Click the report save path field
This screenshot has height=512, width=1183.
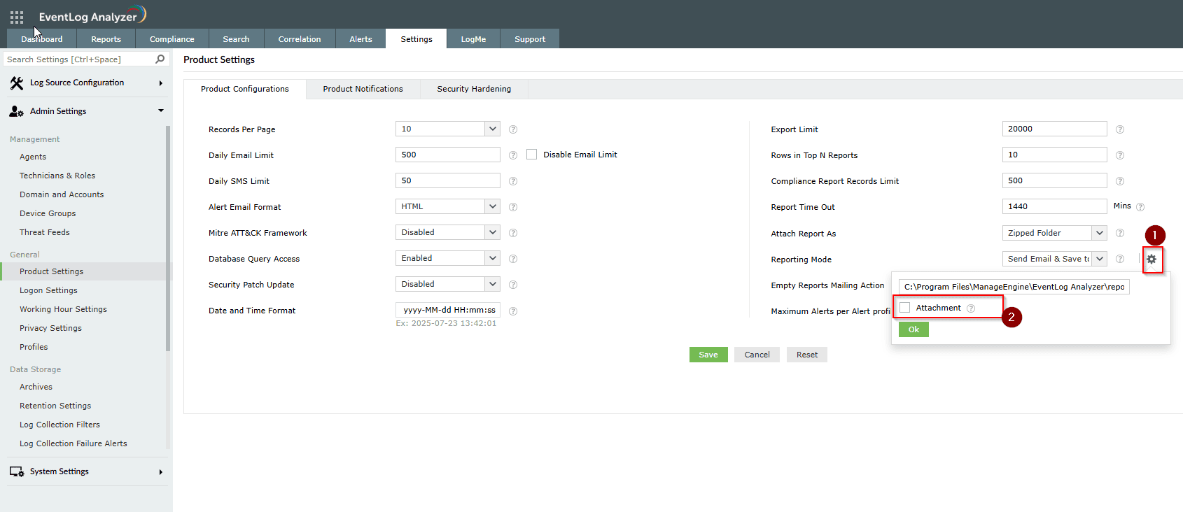coord(1014,287)
